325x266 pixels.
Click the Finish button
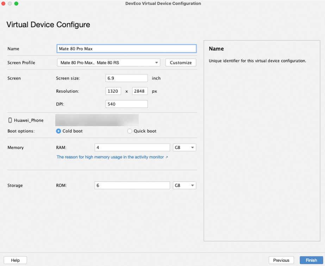point(311,260)
